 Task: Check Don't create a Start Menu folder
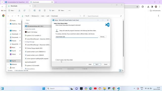56,60
